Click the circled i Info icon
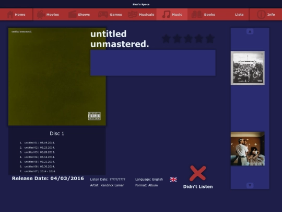Image resolution: width=282 pixels, height=212 pixels. [x=261, y=15]
